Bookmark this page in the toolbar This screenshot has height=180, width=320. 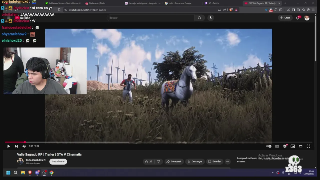click(59, 10)
